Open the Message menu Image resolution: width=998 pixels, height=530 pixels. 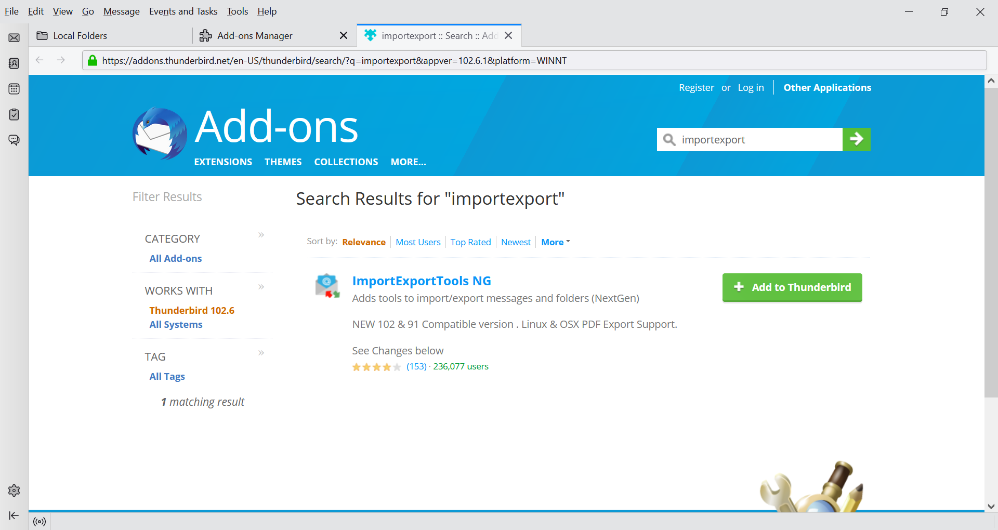coord(121,11)
